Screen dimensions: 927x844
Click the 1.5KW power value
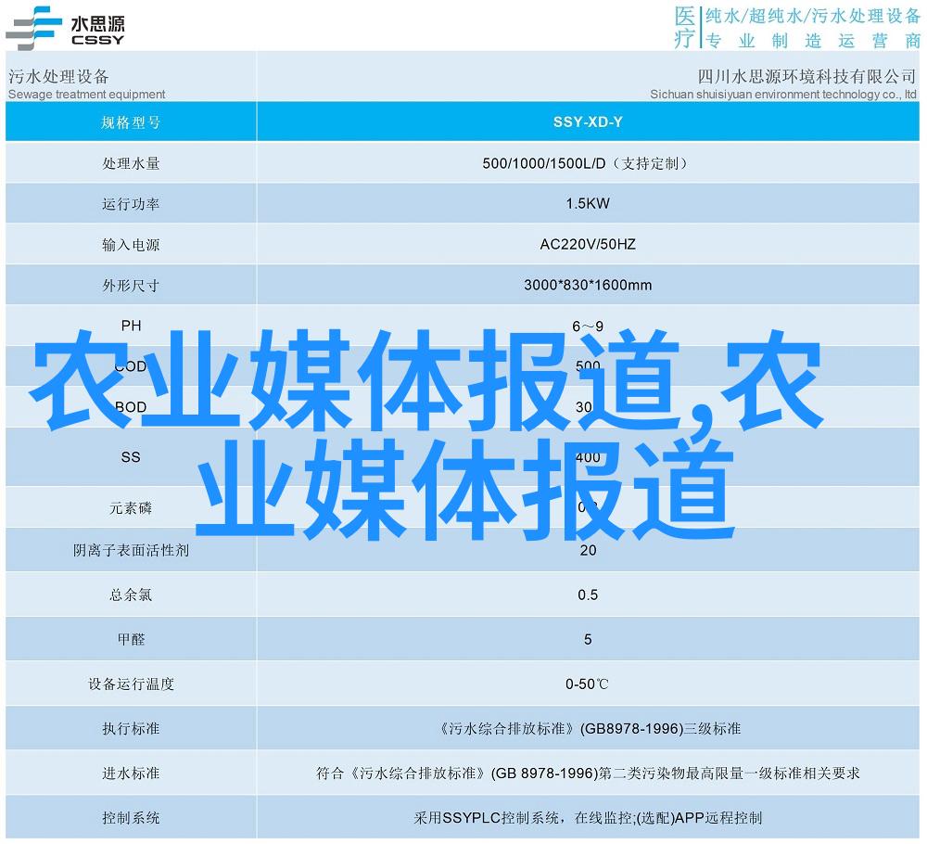(x=588, y=204)
